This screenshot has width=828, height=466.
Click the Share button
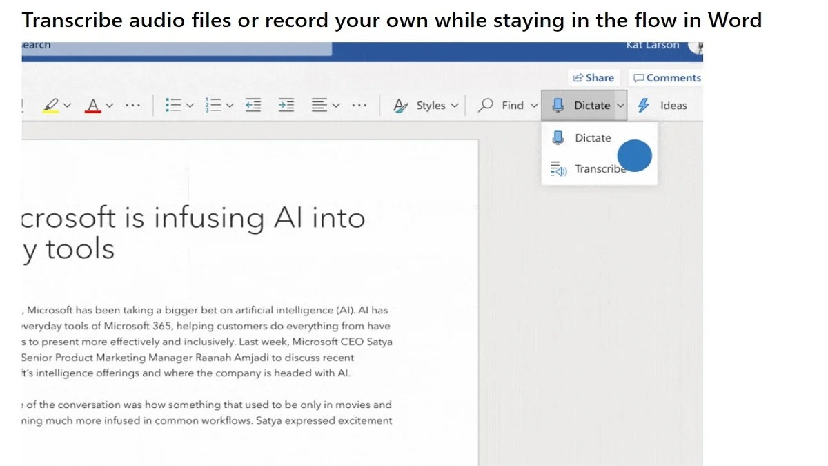click(593, 78)
